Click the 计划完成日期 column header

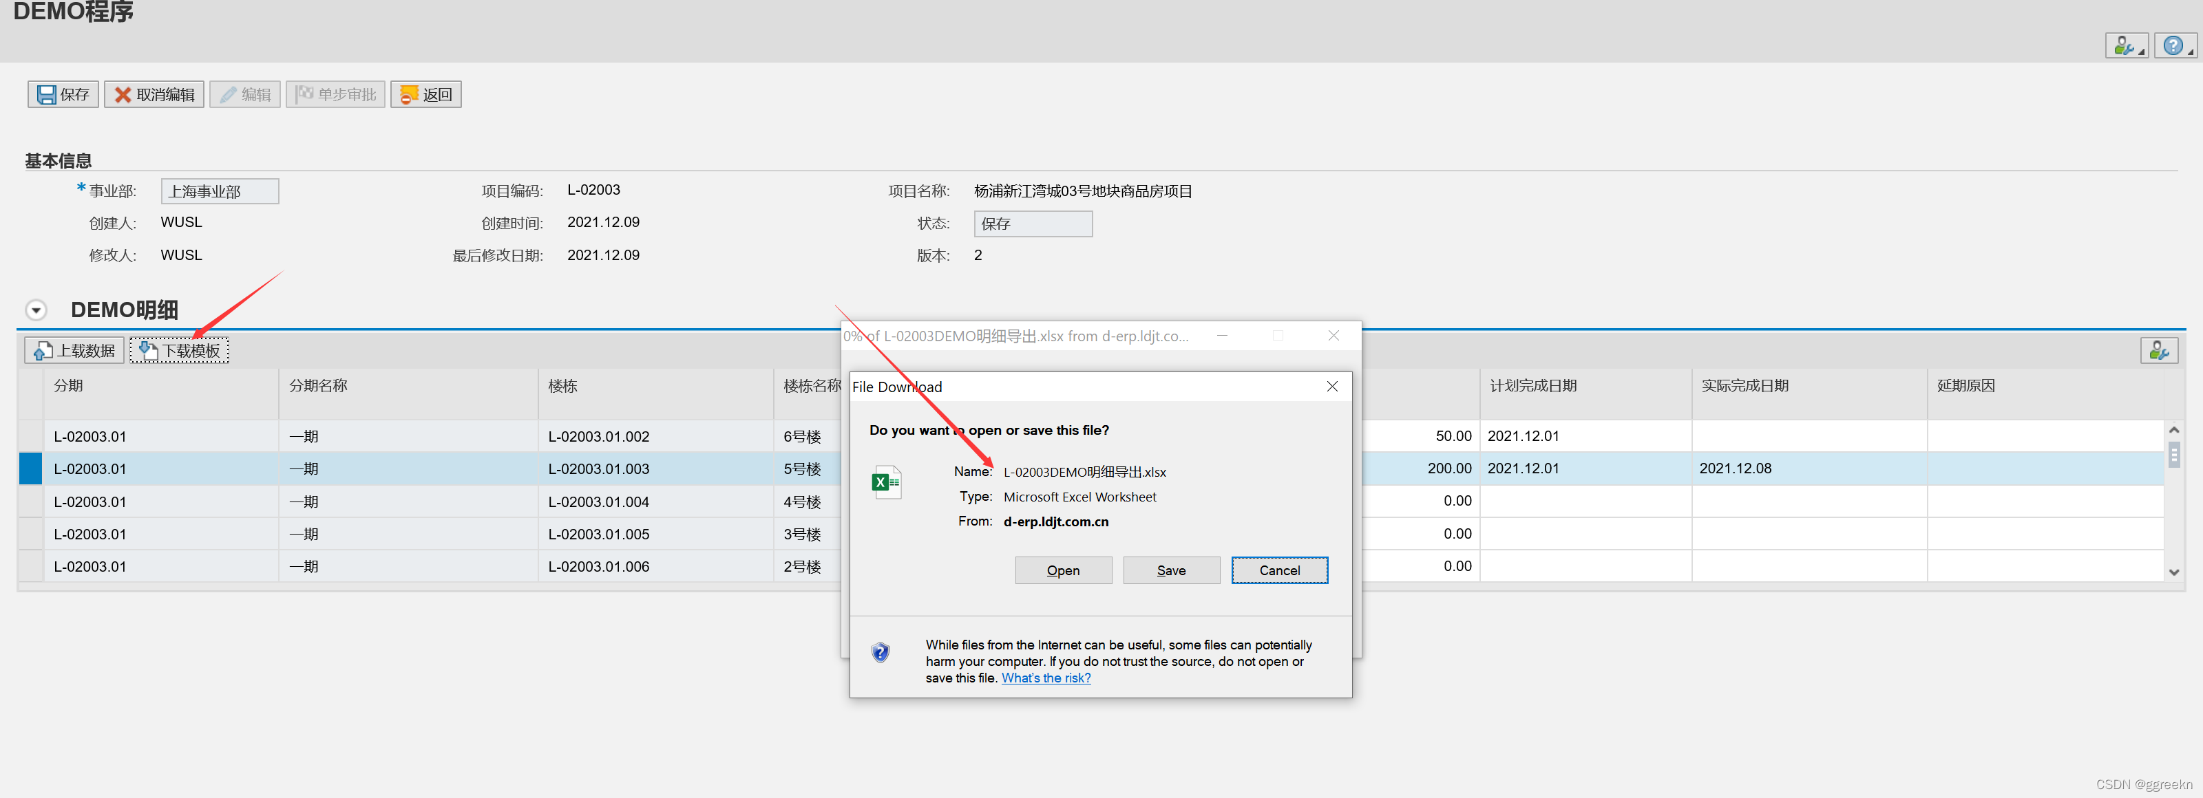pos(1532,386)
